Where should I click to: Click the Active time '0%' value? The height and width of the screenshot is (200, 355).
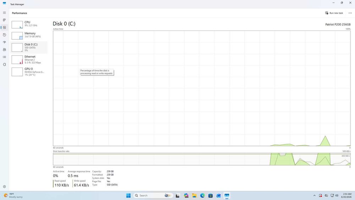[55, 176]
